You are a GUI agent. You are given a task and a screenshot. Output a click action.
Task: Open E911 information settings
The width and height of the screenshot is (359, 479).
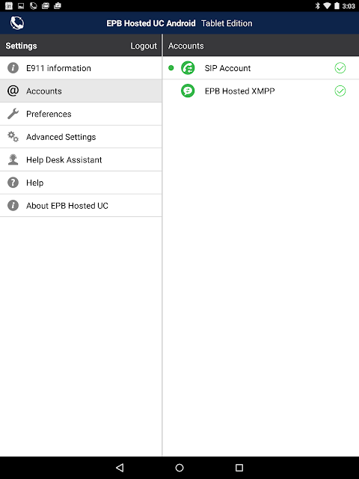(81, 68)
